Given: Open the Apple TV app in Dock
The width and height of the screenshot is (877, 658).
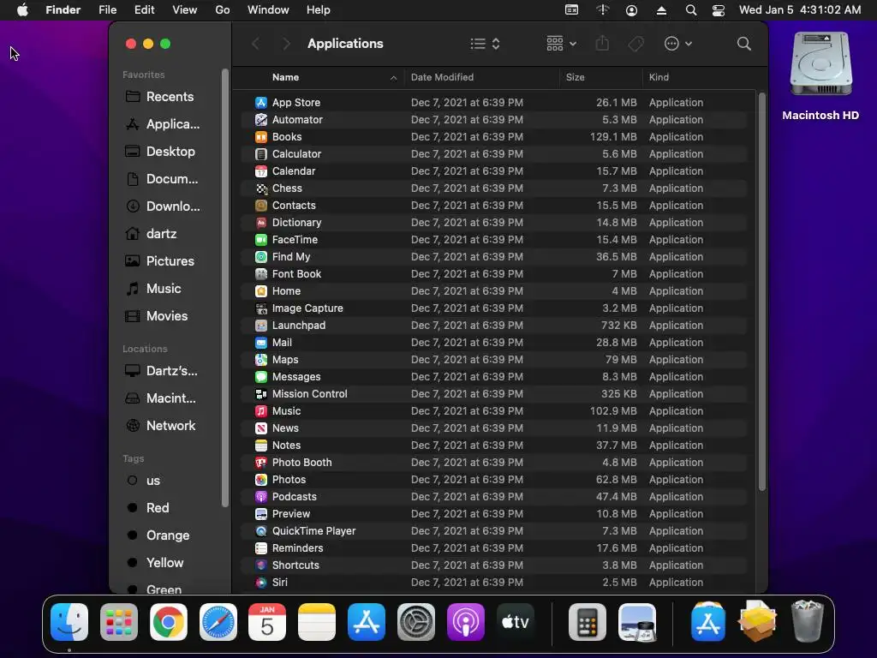Looking at the screenshot, I should point(515,622).
